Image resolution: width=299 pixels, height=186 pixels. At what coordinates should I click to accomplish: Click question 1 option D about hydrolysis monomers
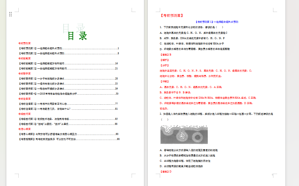pos(195,49)
